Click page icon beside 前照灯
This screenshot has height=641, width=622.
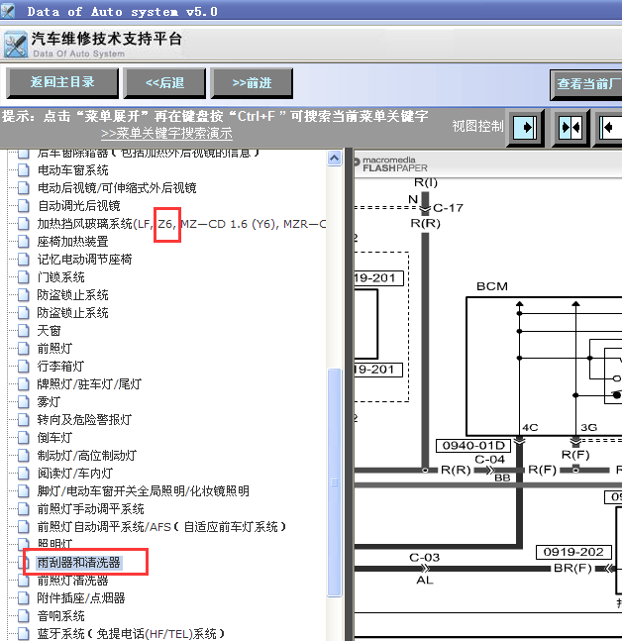coord(24,349)
